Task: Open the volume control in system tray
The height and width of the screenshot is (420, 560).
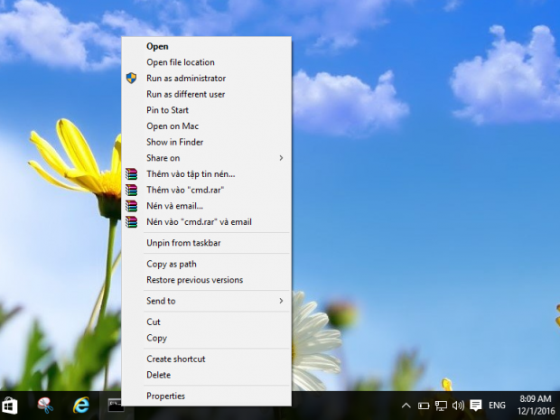Action: pos(458,406)
